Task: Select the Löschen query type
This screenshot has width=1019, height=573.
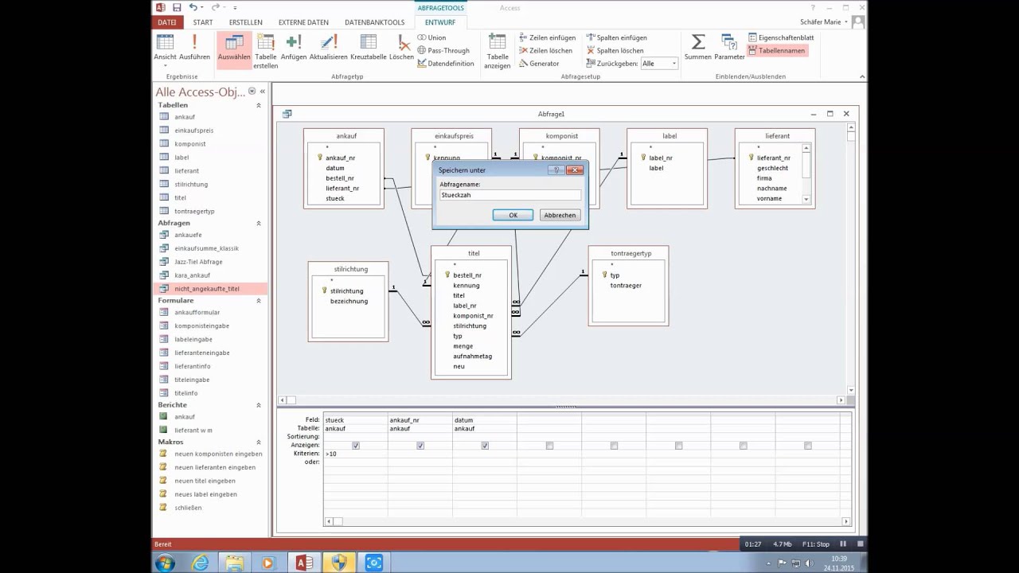Action: coord(402,47)
